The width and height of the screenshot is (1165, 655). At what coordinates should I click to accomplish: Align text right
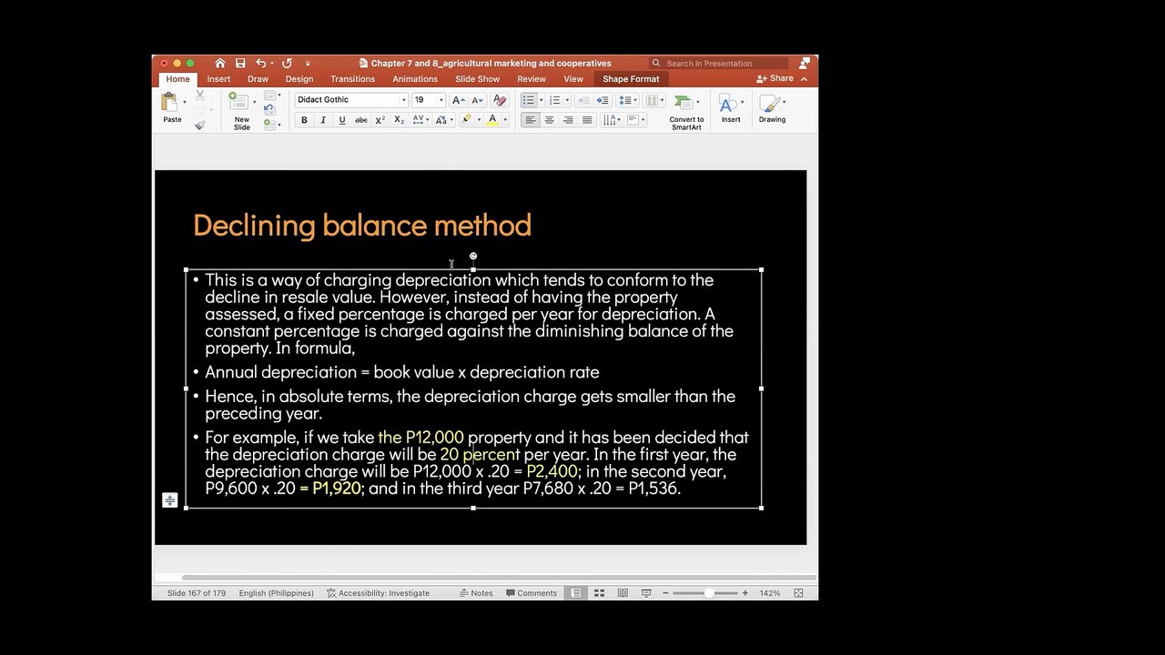click(x=568, y=120)
